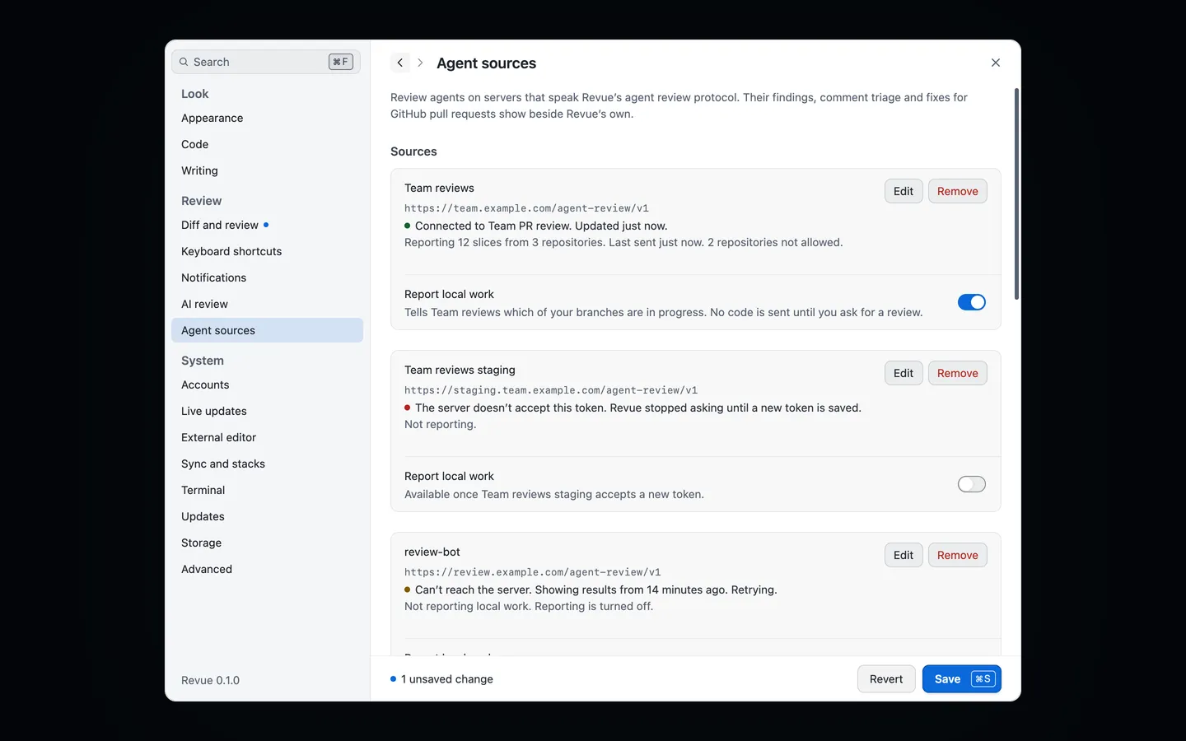Edit the Team reviews source
The height and width of the screenshot is (741, 1186).
pos(904,191)
